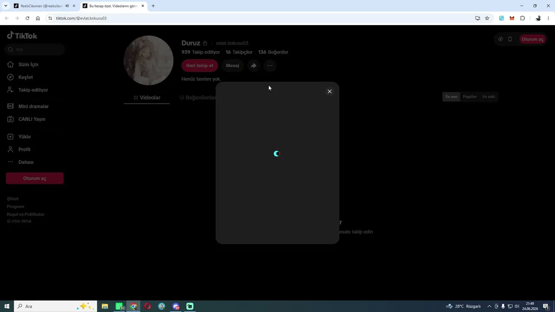Close the ReelsCikomen tab
This screenshot has width=555, height=312.
click(x=74, y=6)
